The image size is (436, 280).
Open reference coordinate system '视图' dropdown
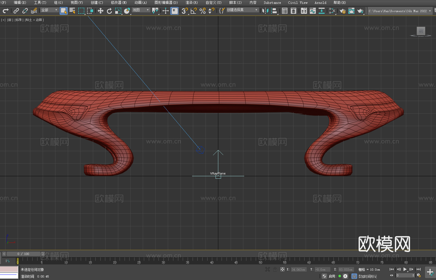pyautogui.click(x=141, y=10)
